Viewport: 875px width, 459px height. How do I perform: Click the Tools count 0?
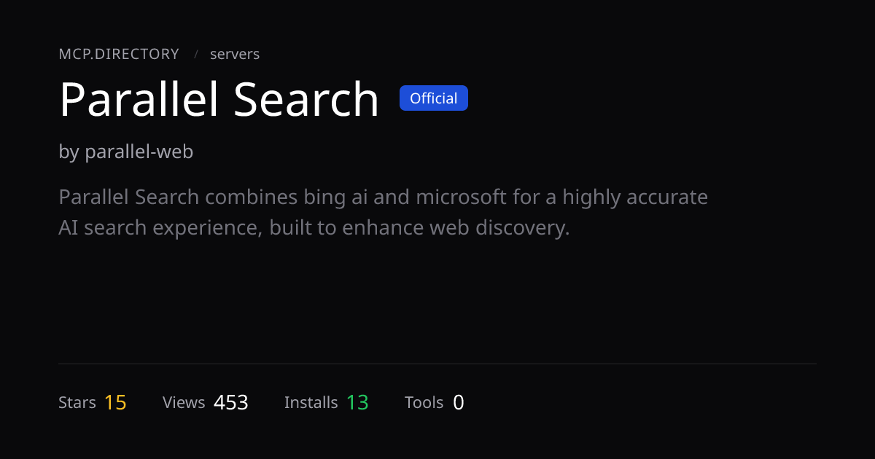458,402
